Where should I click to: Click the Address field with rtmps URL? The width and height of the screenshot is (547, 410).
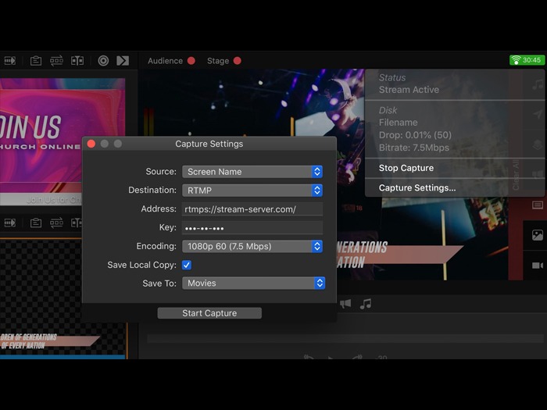click(x=252, y=209)
